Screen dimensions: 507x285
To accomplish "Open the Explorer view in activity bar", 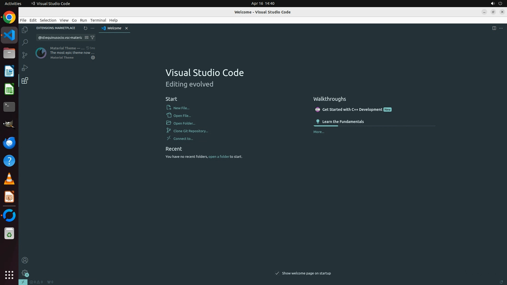I will 25,30.
